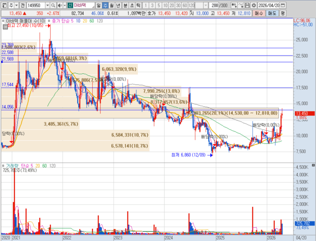Click the 전 button in toolbar
Viewport: 316px width, 241px height.
(x=23, y=5)
